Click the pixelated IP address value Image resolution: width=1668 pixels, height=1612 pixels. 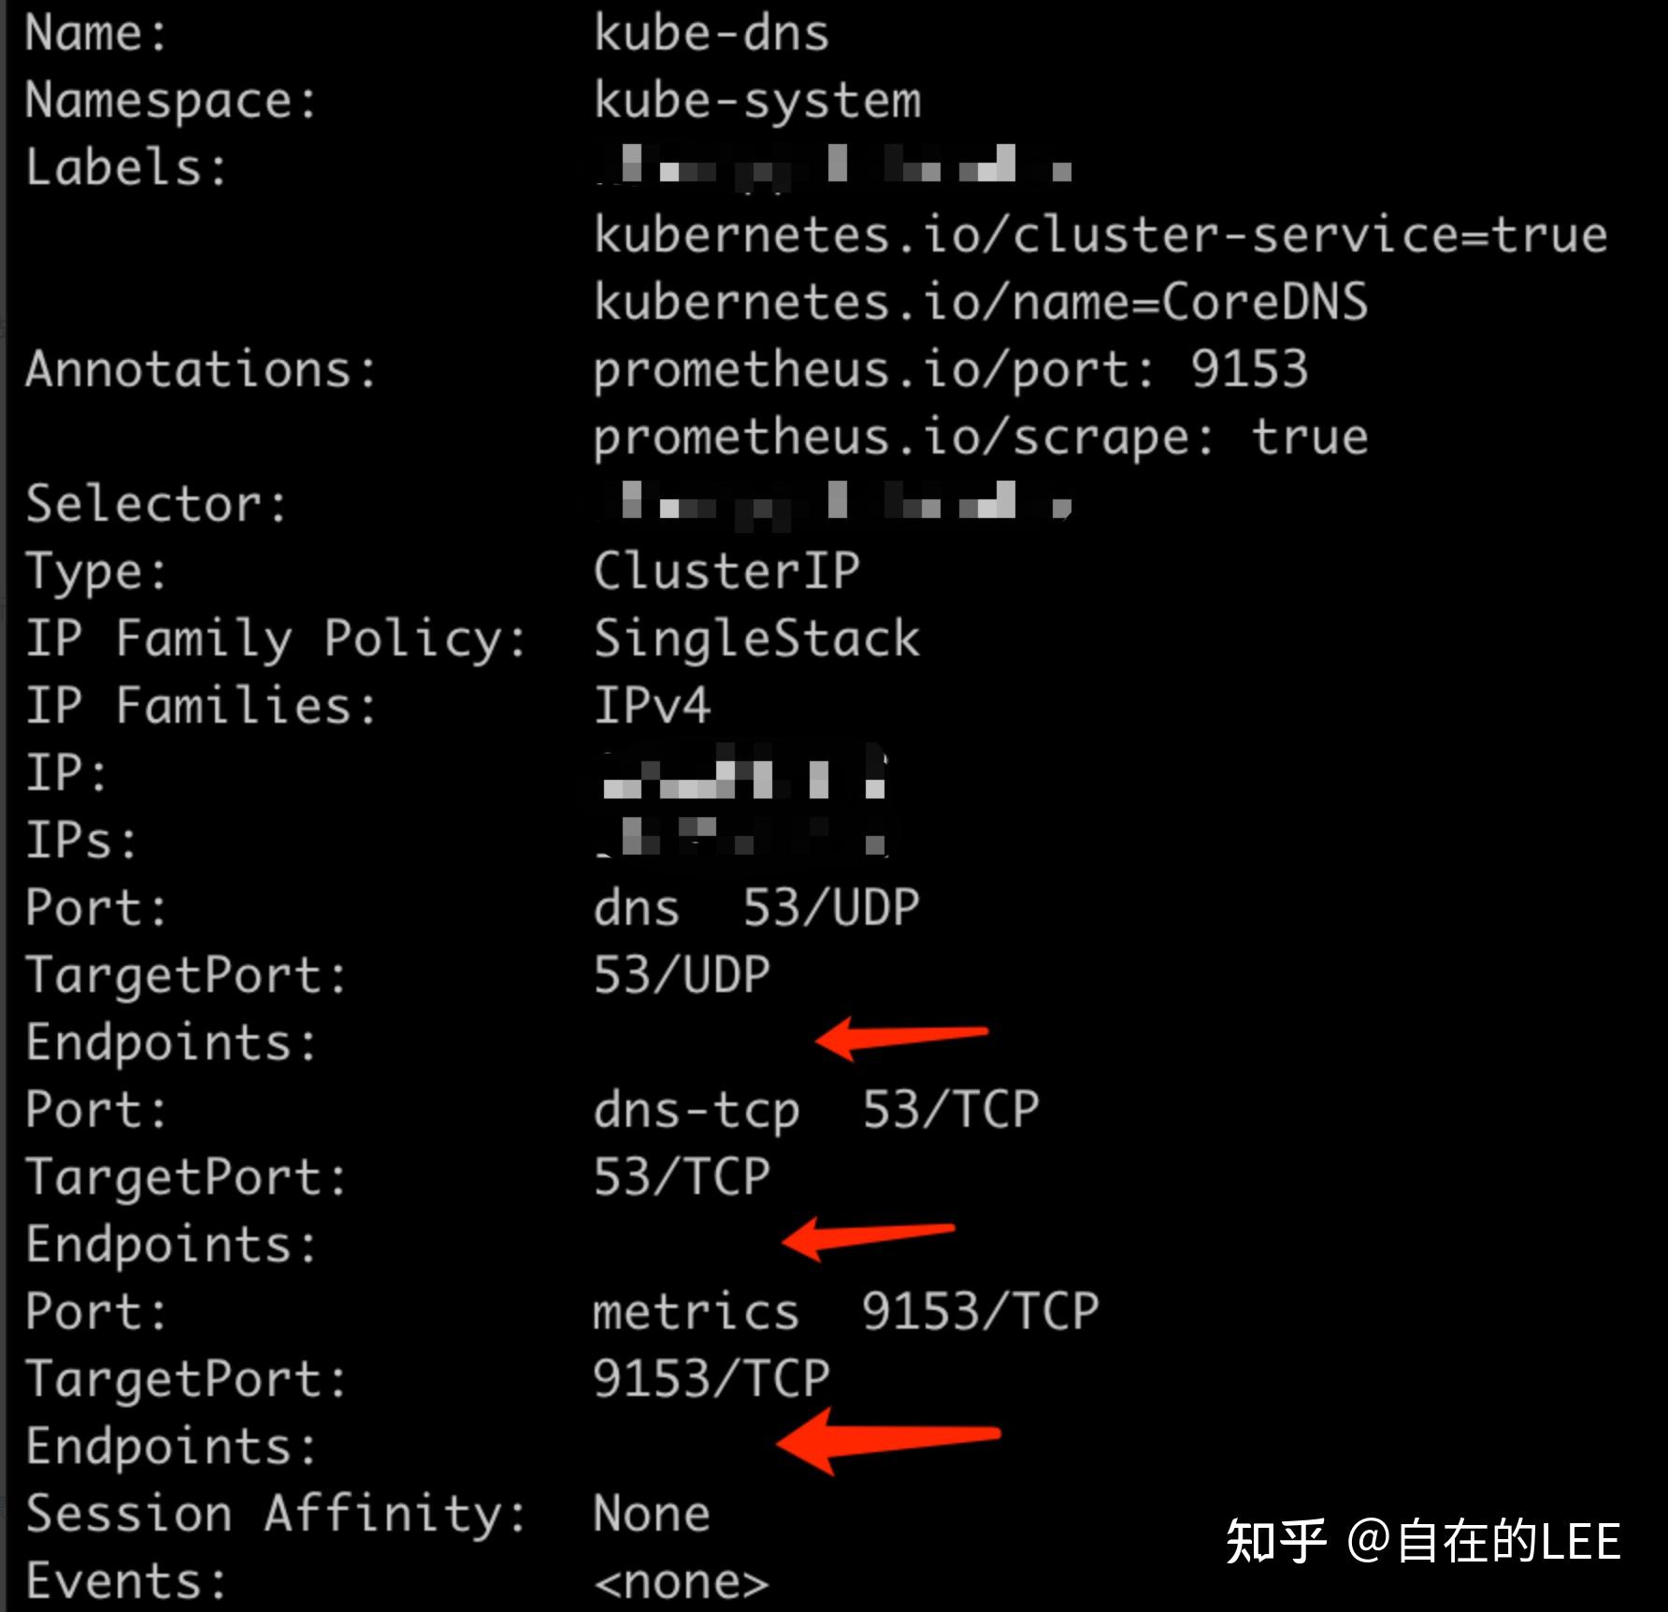click(743, 772)
